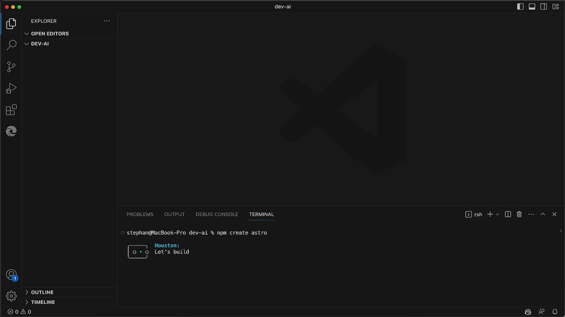Viewport: 565px width, 317px height.
Task: Open the Search view
Action: pos(11,45)
